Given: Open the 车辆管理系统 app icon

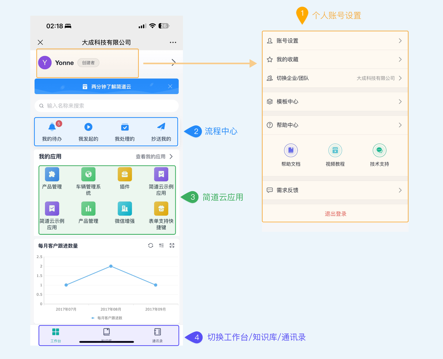Looking at the screenshot, I should pyautogui.click(x=88, y=174).
